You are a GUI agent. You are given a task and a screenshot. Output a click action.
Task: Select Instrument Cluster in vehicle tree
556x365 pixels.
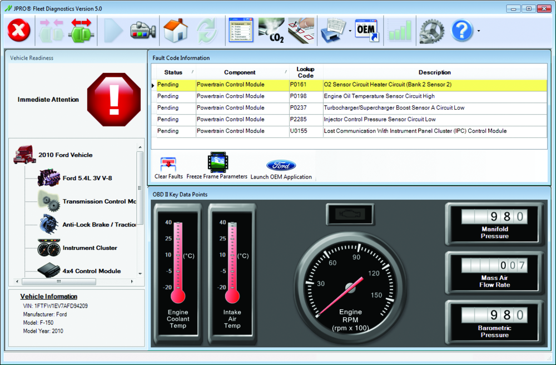tap(90, 248)
